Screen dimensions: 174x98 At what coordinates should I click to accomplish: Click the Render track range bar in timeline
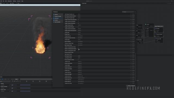[x=25, y=85]
